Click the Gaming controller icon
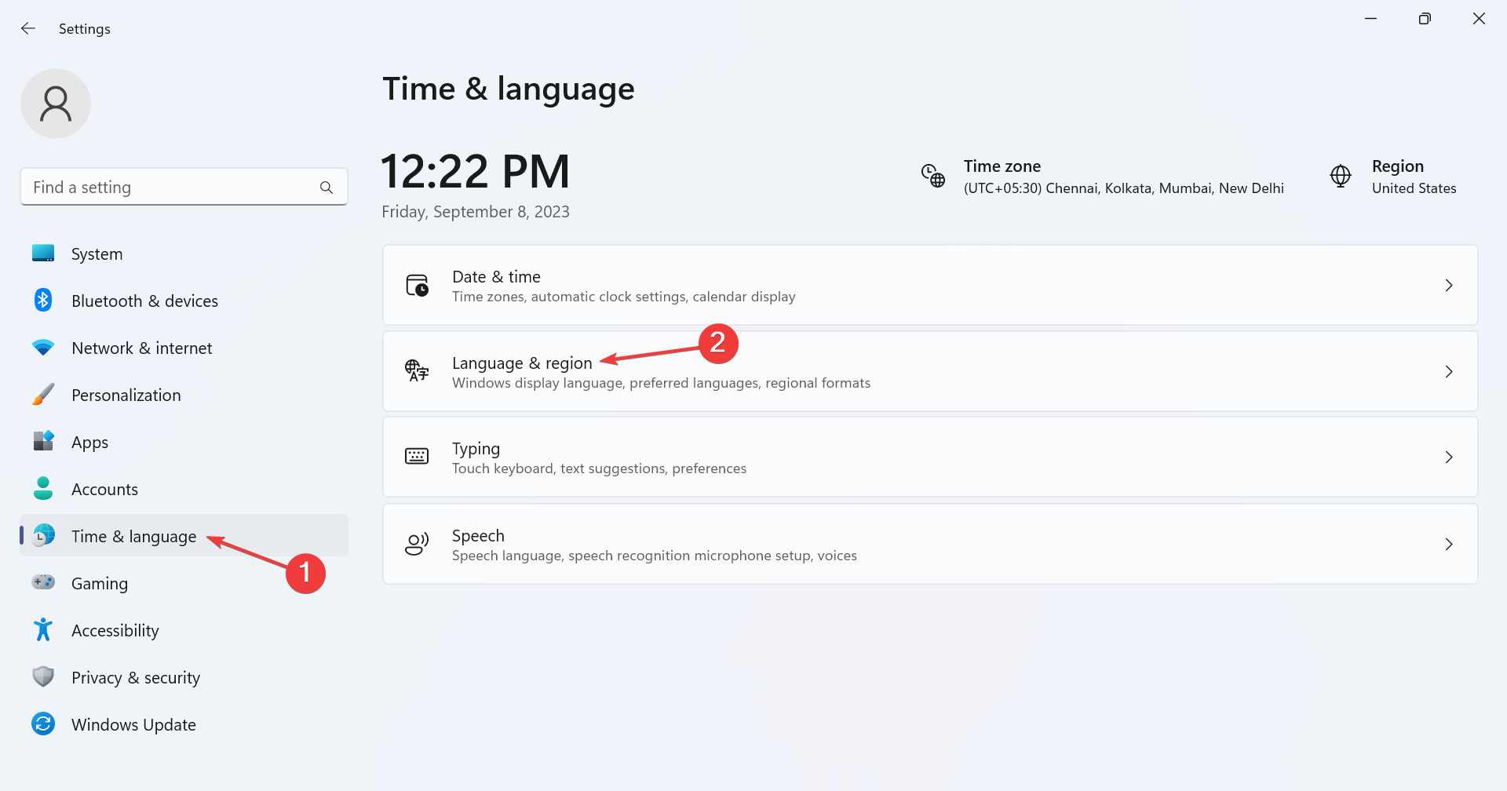Image resolution: width=1507 pixels, height=791 pixels. coord(43,582)
